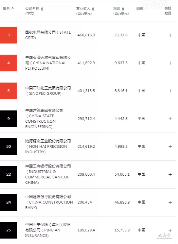Expand key data for State Grid row
The height and width of the screenshot is (244, 178).
pos(170,35)
